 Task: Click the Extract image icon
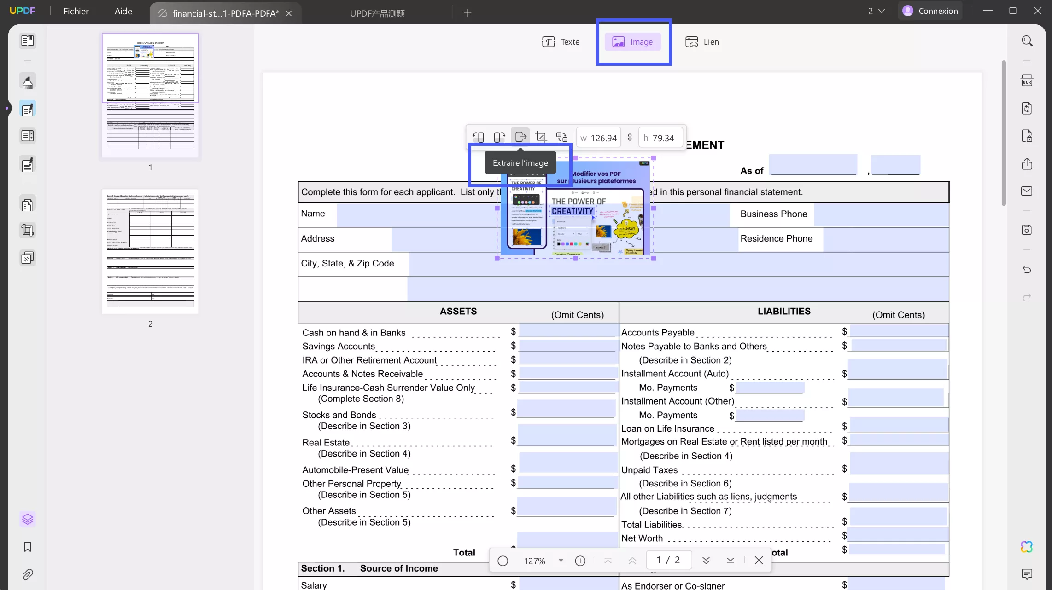click(x=520, y=137)
